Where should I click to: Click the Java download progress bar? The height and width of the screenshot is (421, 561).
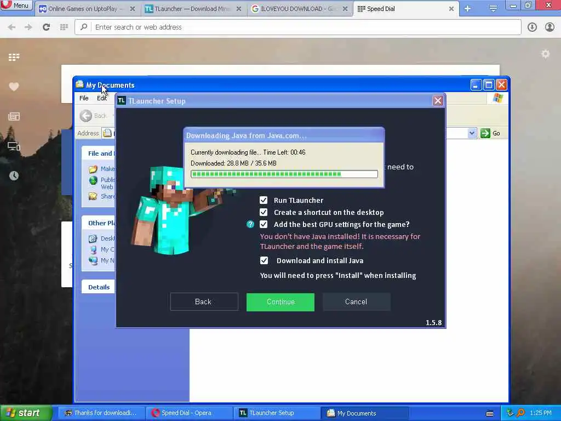[284, 174]
